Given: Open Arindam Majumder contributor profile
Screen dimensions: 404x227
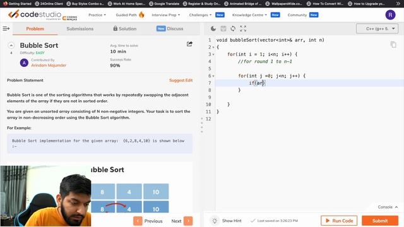Looking at the screenshot, I should (x=49, y=66).
